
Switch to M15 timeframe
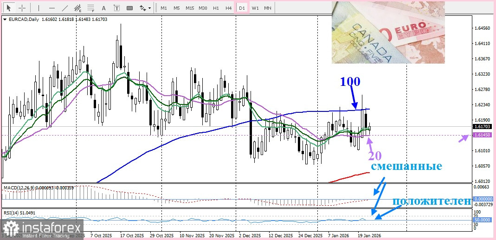(x=190, y=8)
